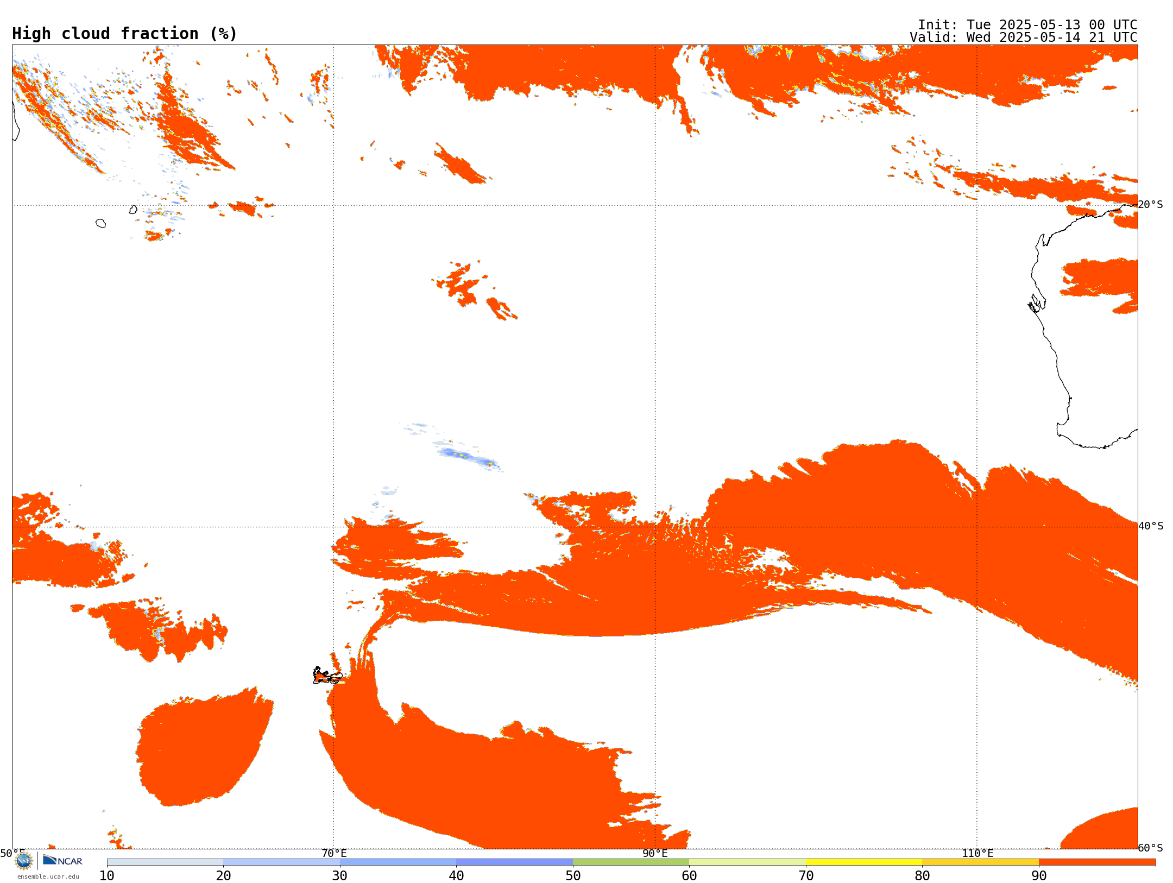The image size is (1173, 883).
Task: Click the 60–70 pale yellow-green colorbar segment
Action: [747, 862]
